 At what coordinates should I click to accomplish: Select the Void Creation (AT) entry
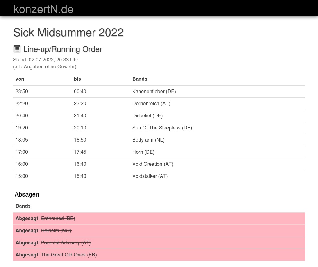click(153, 164)
